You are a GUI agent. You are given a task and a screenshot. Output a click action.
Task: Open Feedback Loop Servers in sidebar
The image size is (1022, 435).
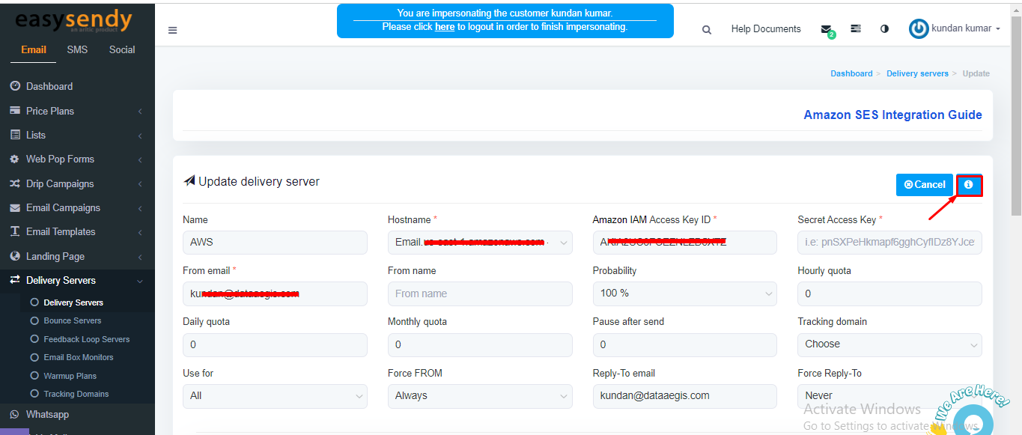pyautogui.click(x=87, y=339)
